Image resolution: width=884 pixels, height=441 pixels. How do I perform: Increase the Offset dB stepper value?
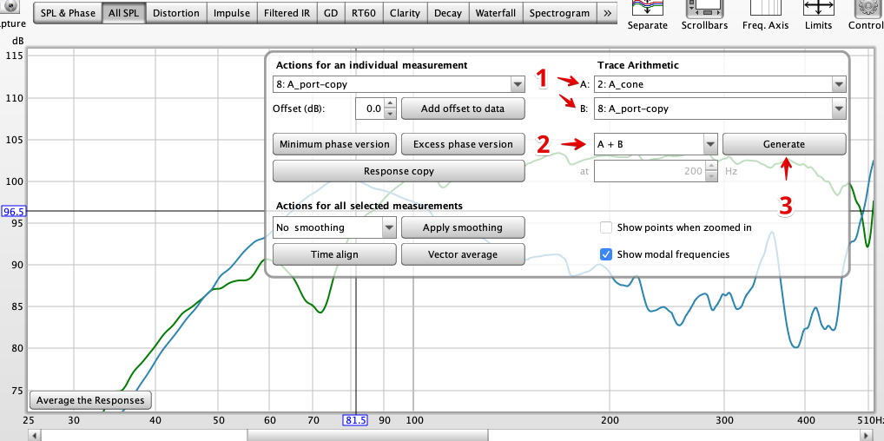pos(390,104)
